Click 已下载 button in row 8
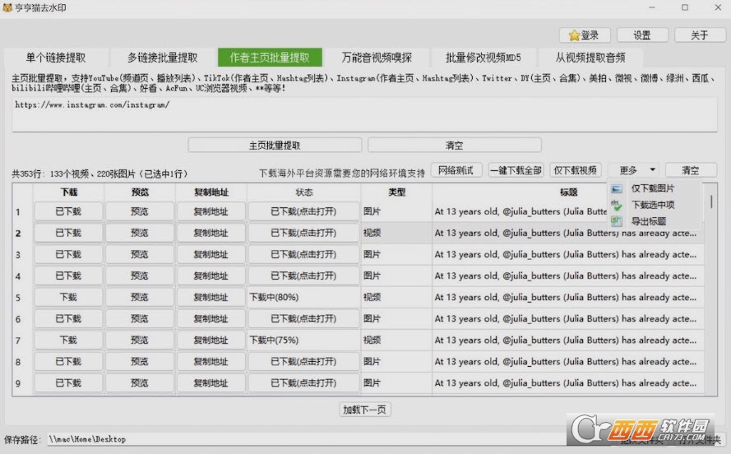731x454 pixels. (x=68, y=362)
